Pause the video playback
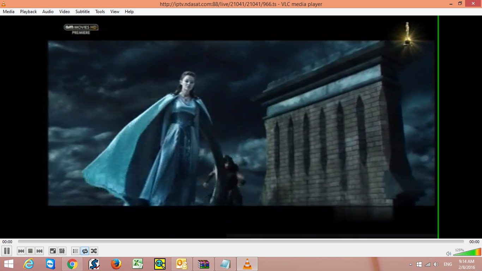 (x=7, y=251)
